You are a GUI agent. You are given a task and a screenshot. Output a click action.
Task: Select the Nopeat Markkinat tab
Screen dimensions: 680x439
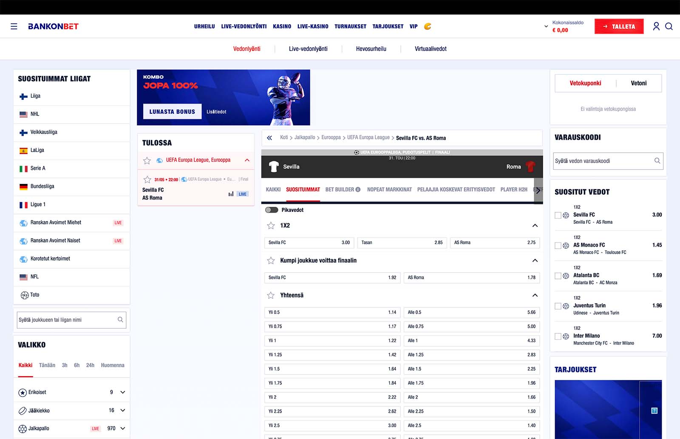tap(389, 190)
